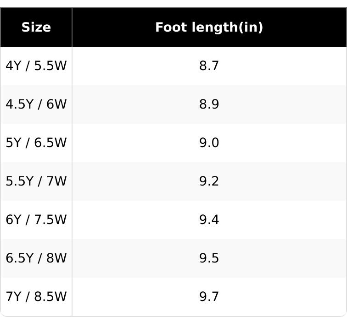
Task: Select the 6.5Y / 8W size cell
Action: (36, 258)
